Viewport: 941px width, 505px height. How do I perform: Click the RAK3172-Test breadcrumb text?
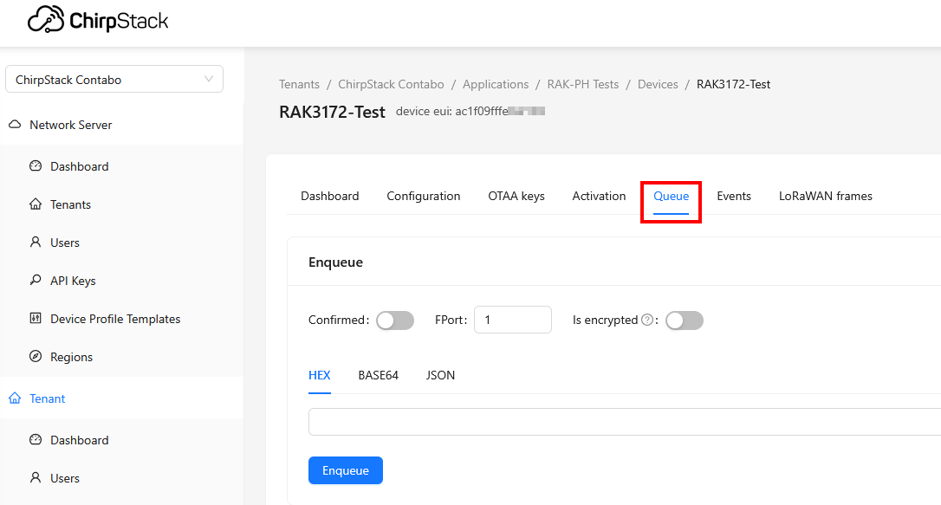tap(733, 85)
